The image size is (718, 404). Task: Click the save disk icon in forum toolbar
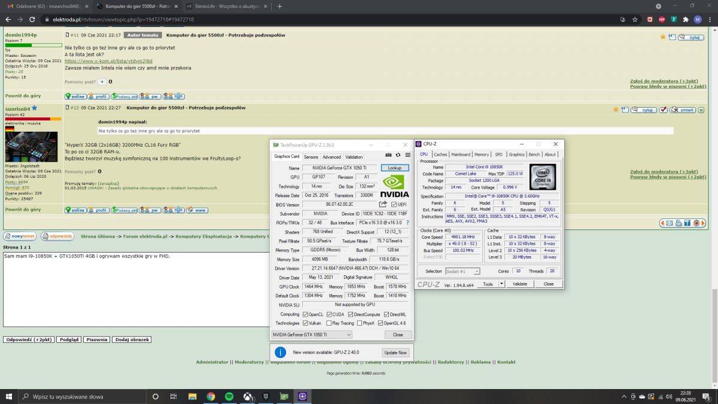[x=688, y=223]
